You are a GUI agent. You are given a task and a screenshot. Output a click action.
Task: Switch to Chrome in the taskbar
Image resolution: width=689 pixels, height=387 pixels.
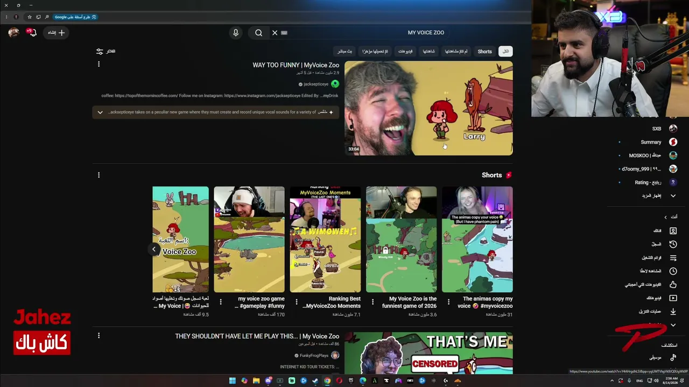tap(327, 381)
